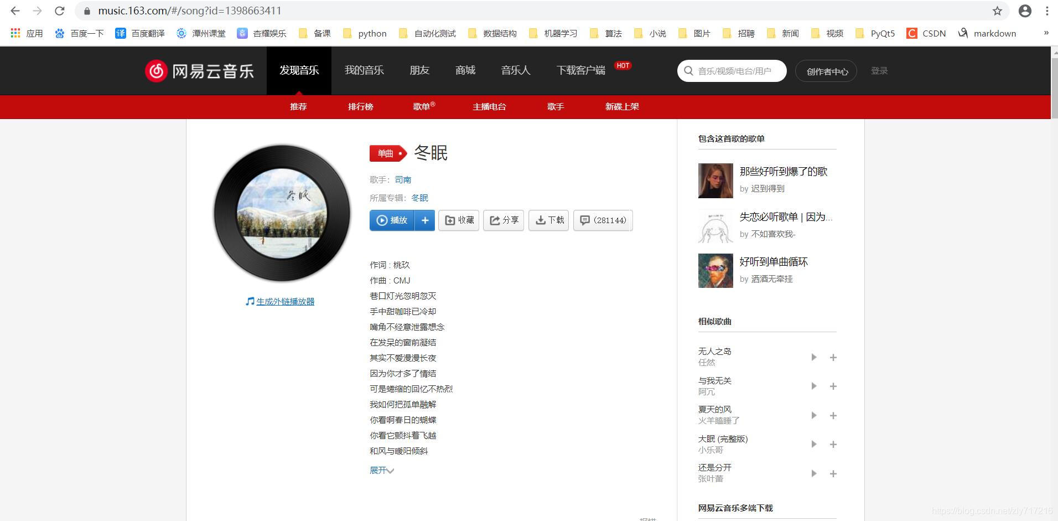Open the python bookmarks folder
The image size is (1058, 521).
tap(365, 33)
